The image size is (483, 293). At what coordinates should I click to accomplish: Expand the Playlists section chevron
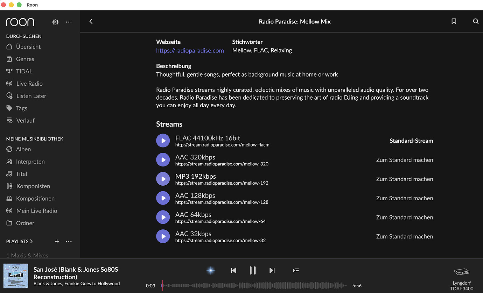tap(31, 241)
